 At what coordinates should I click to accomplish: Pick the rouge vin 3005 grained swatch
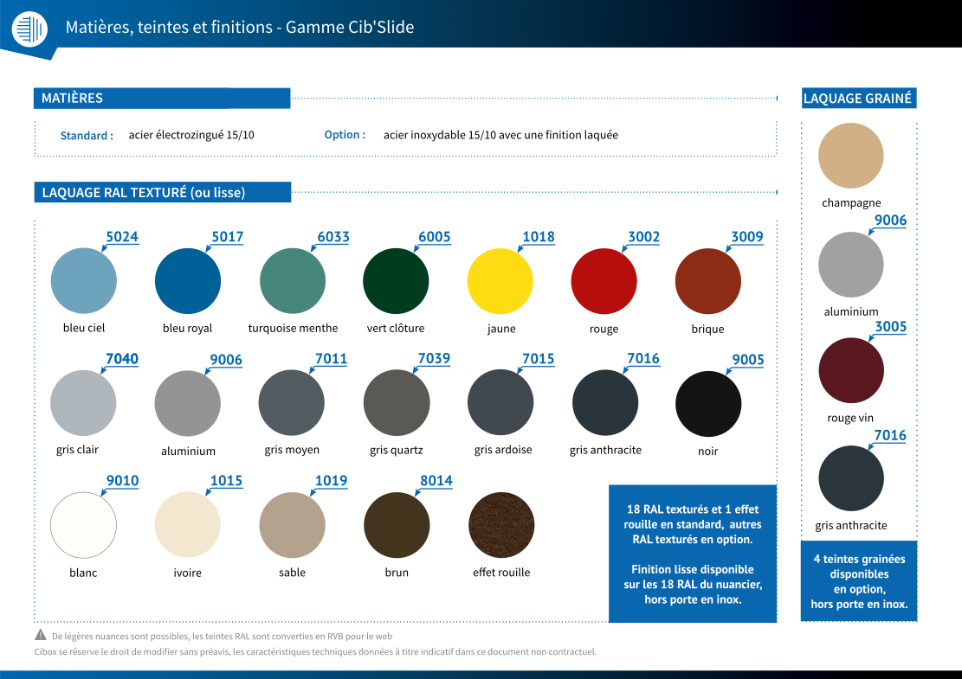click(851, 370)
